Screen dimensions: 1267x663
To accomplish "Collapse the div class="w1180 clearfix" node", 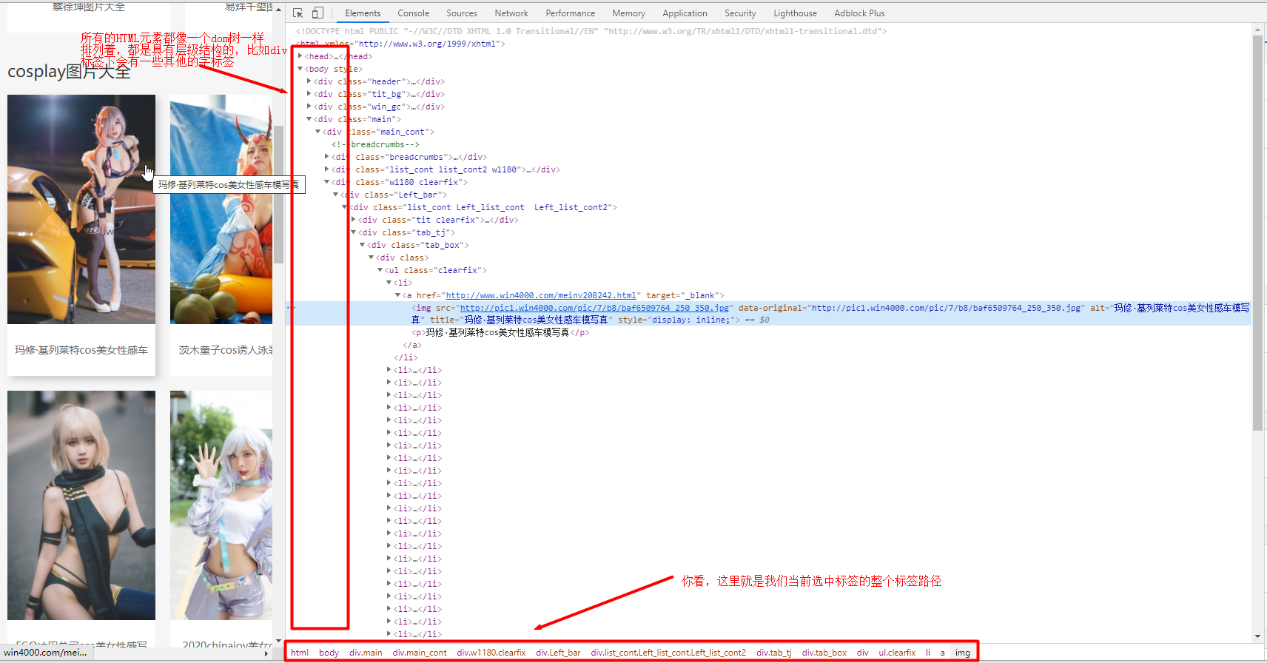I will pyautogui.click(x=327, y=182).
